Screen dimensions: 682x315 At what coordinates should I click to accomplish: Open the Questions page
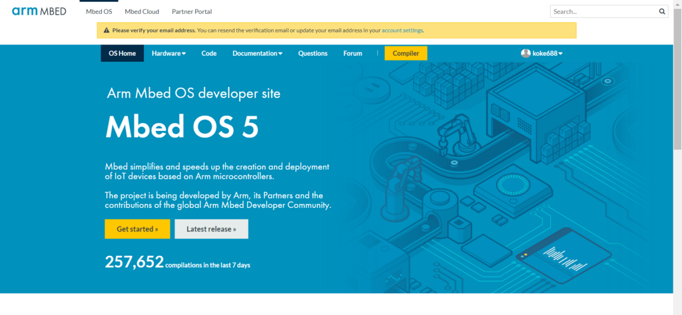point(313,53)
